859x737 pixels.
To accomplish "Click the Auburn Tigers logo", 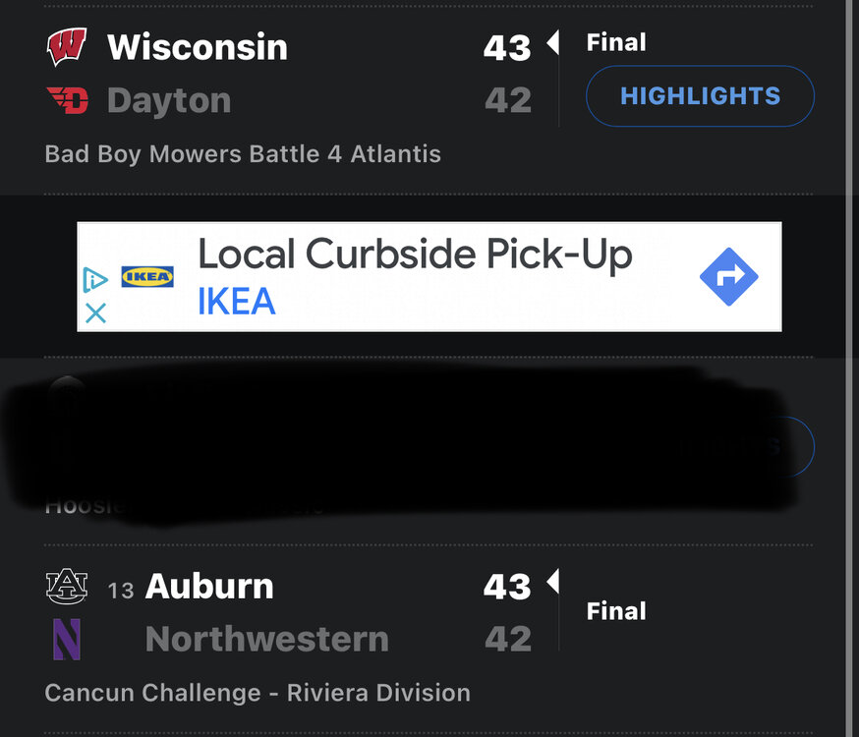I will (x=67, y=587).
